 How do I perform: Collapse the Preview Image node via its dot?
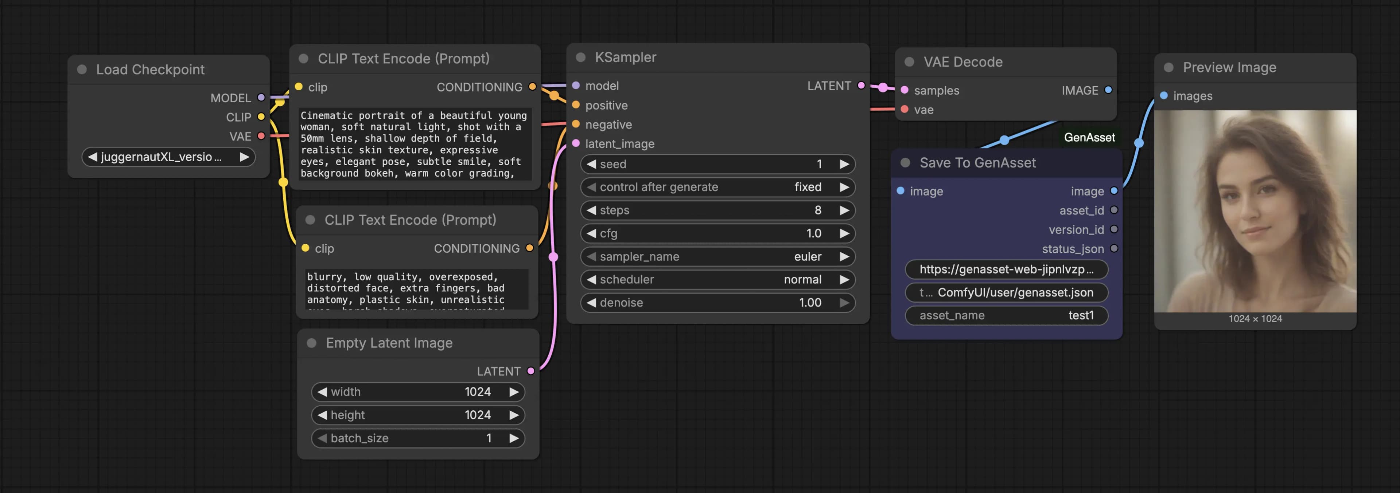tap(1168, 67)
